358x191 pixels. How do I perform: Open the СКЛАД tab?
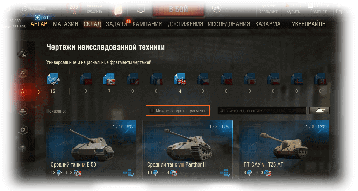92,24
